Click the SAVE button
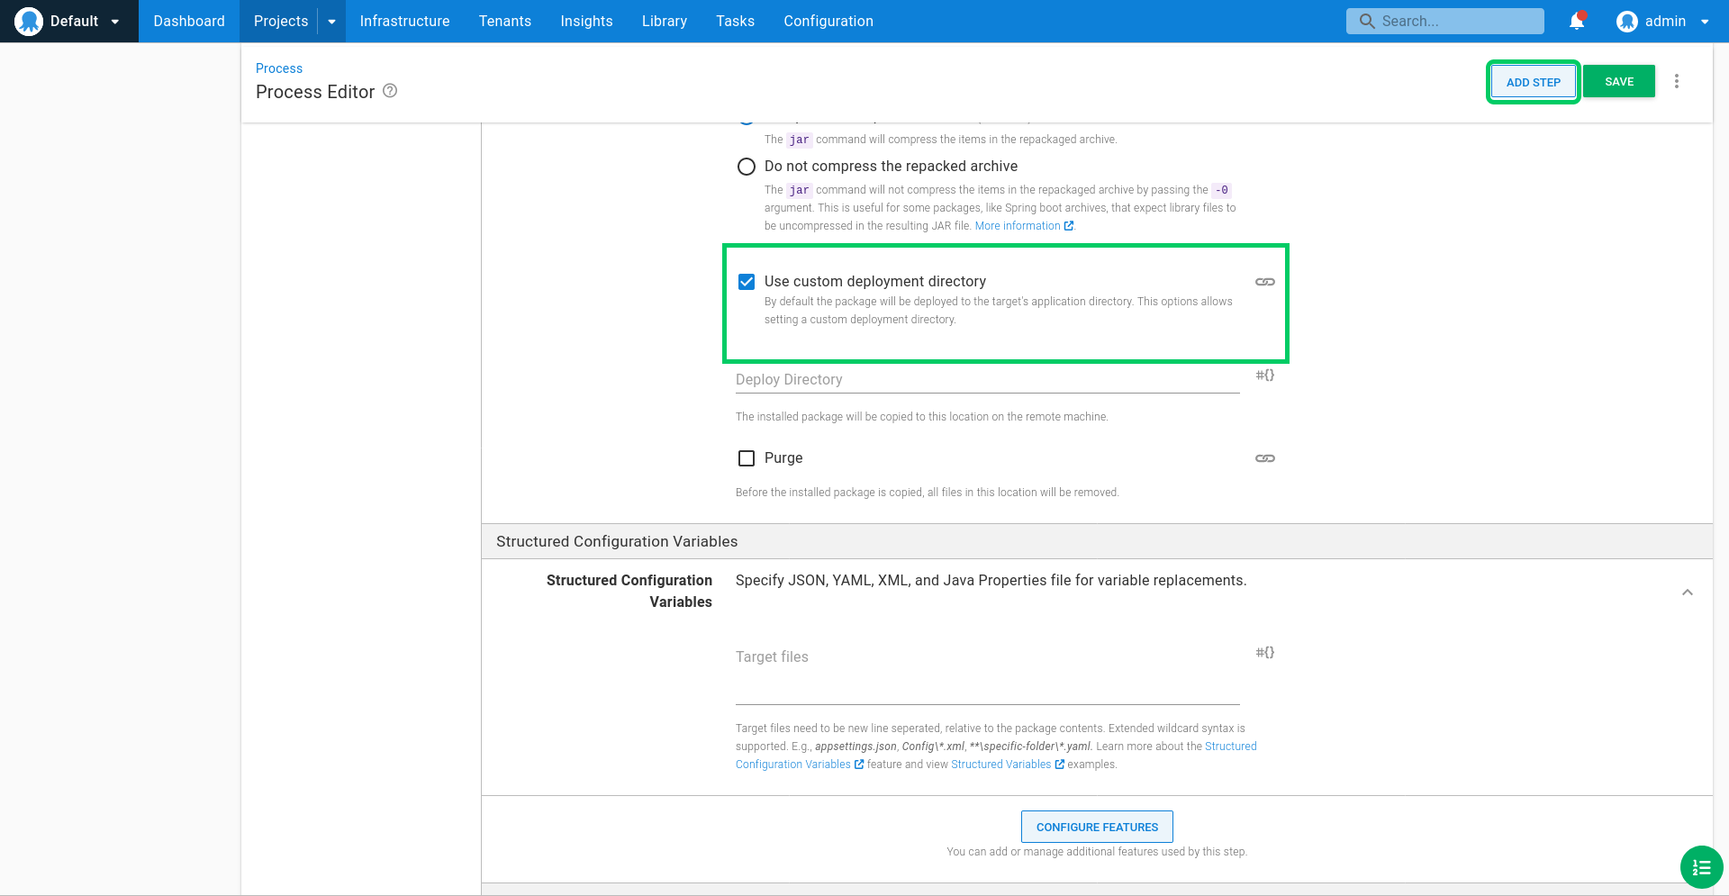 (x=1619, y=81)
